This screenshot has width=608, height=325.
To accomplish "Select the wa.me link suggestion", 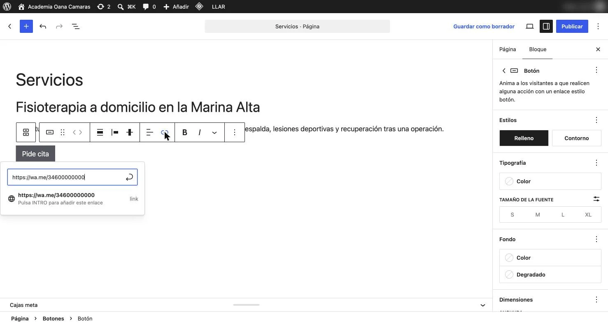I will click(72, 199).
